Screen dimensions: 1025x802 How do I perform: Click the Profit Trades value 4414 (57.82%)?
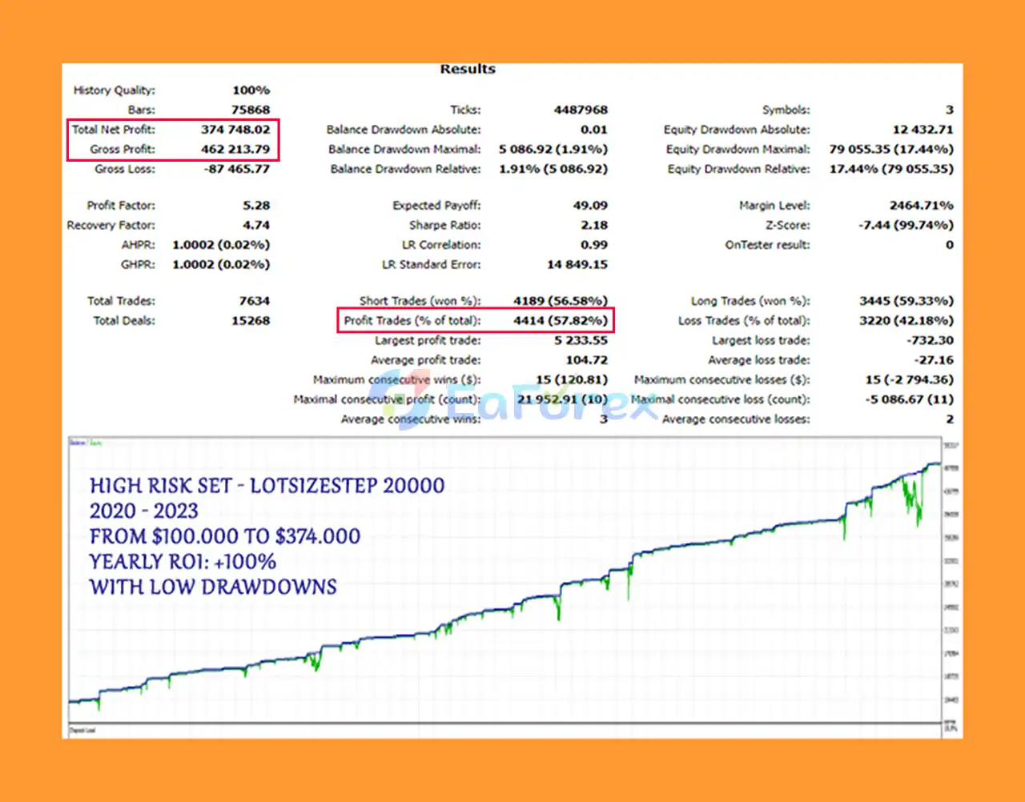click(x=560, y=321)
